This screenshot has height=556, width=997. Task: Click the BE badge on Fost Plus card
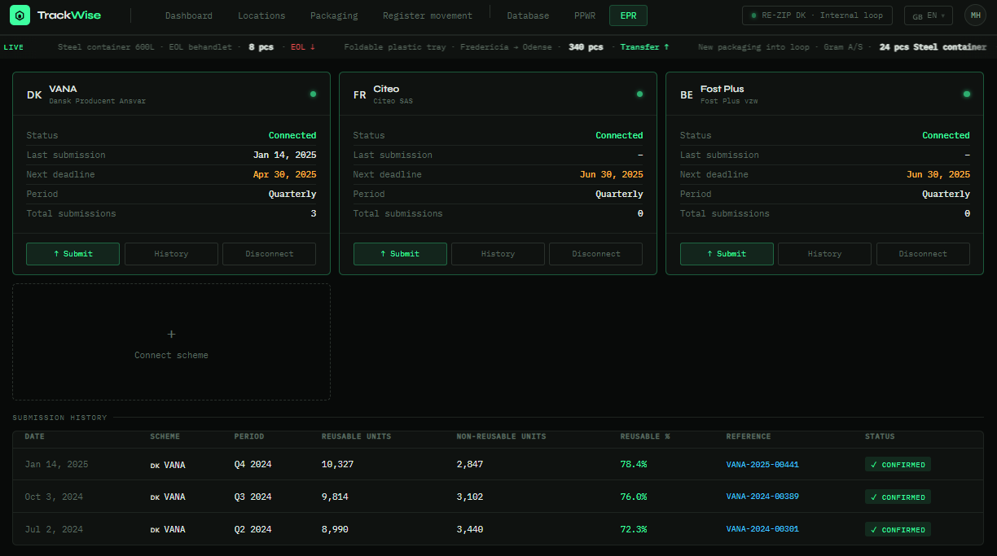click(687, 94)
